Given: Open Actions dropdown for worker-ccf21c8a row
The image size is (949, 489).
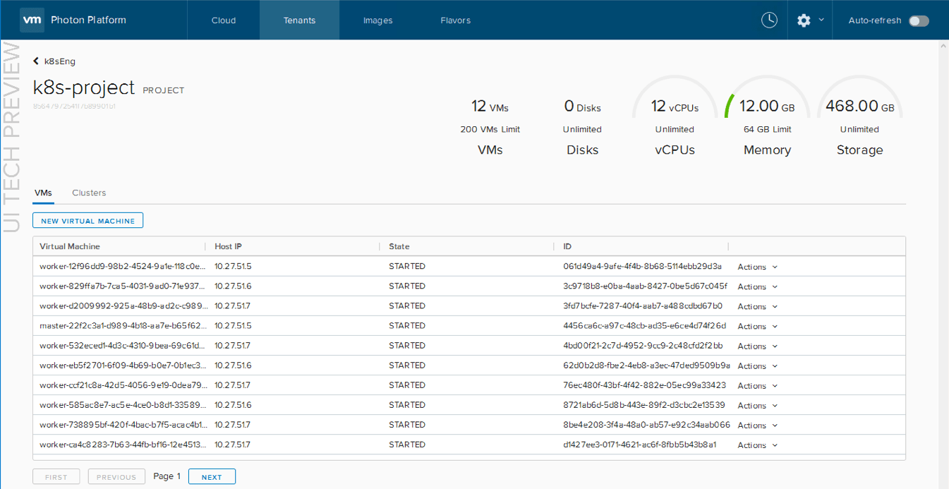Looking at the screenshot, I should 758,385.
